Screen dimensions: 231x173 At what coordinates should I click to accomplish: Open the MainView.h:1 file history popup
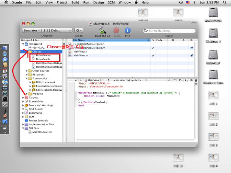97,80
